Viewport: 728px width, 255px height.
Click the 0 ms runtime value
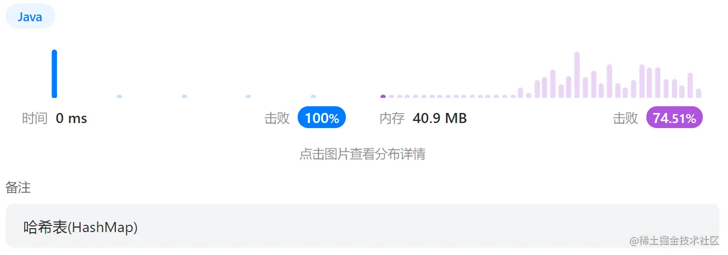tap(72, 119)
